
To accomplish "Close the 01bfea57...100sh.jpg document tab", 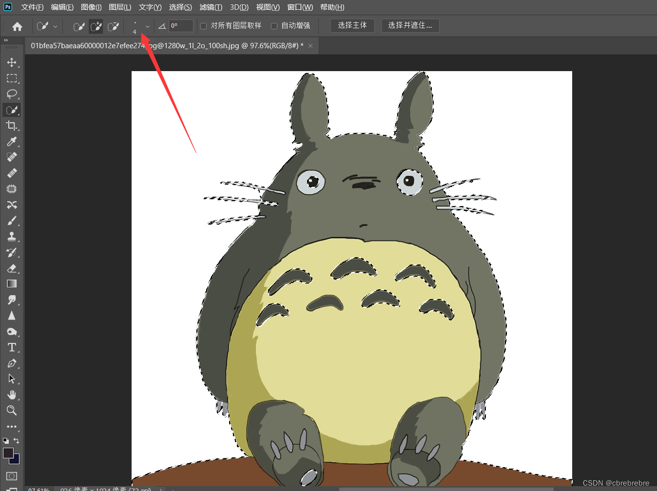I will (310, 46).
